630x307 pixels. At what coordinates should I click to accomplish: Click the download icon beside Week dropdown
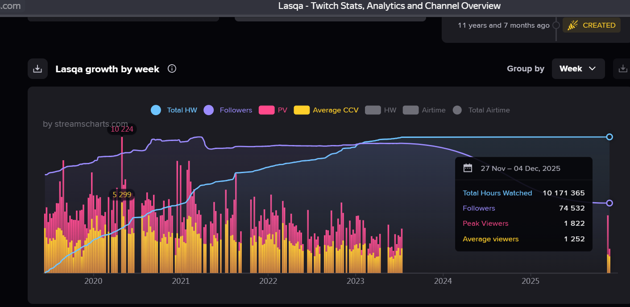[x=622, y=69]
